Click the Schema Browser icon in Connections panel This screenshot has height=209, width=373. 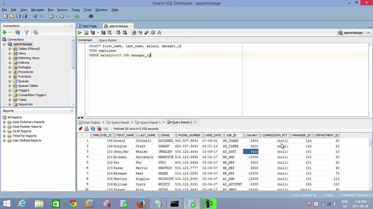pos(36,33)
